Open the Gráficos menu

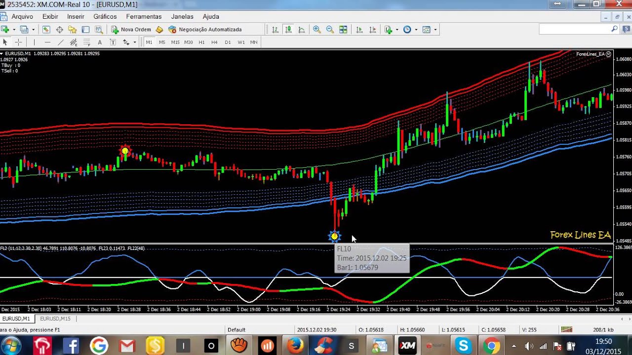(x=105, y=16)
